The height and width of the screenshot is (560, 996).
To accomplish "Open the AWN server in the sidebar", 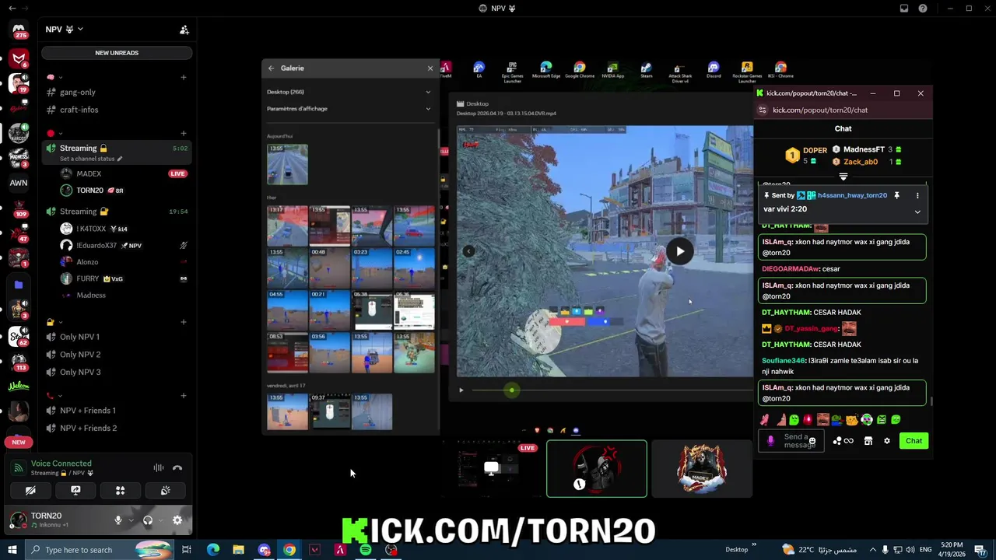I will (x=19, y=183).
